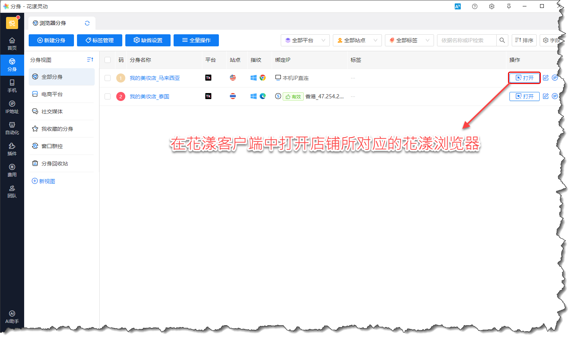Edit the 我的美妆店_马来西亚 profile with the pencil icon

coord(546,78)
